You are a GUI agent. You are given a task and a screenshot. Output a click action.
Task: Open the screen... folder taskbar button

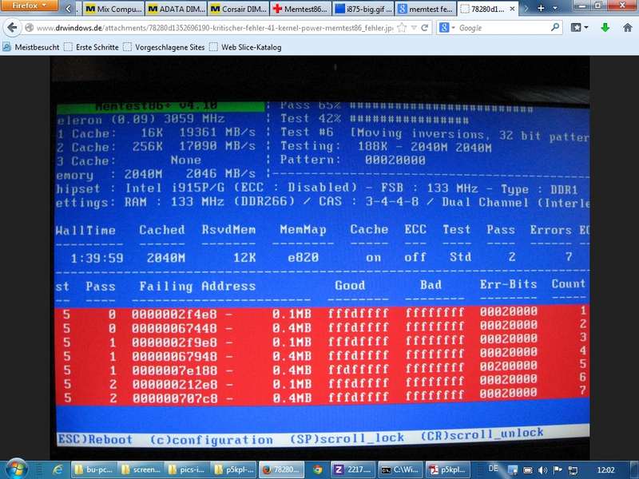coord(141,469)
